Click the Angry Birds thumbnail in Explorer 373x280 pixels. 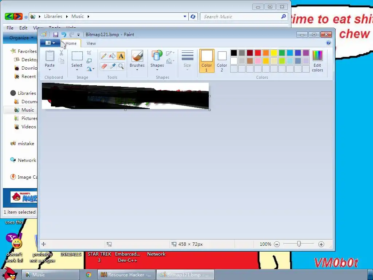[24, 197]
